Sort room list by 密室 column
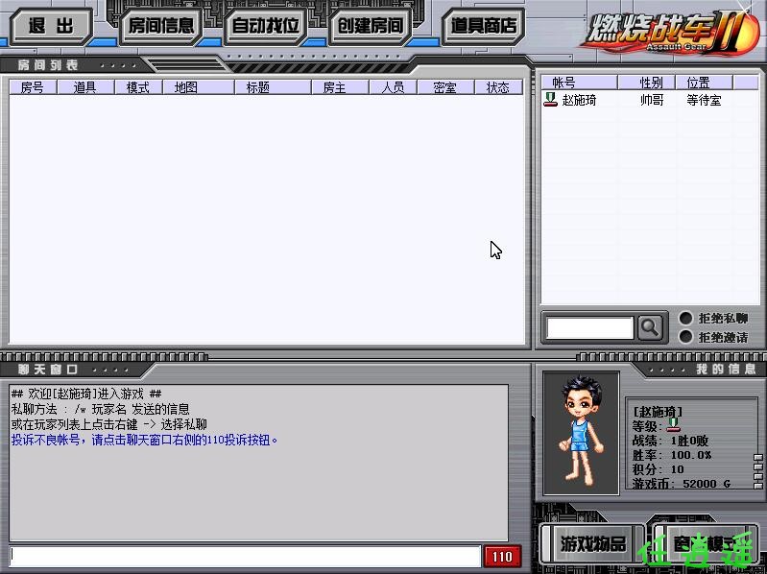 (x=445, y=87)
